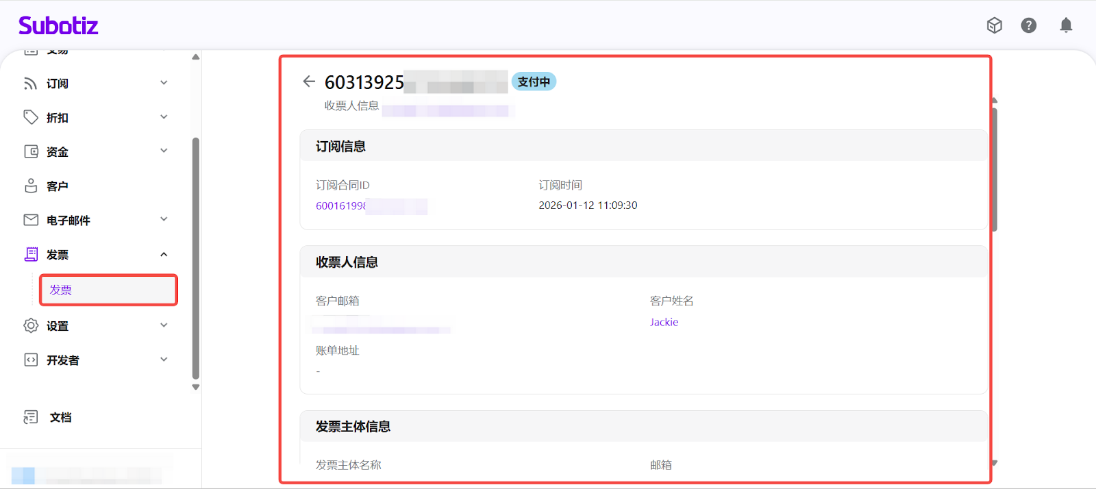This screenshot has height=489, width=1096.
Task: Click the 客户 person icon
Action: tap(31, 186)
